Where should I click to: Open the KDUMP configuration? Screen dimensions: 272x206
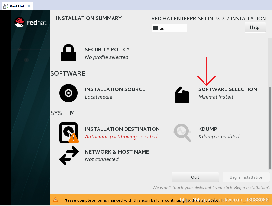point(208,129)
